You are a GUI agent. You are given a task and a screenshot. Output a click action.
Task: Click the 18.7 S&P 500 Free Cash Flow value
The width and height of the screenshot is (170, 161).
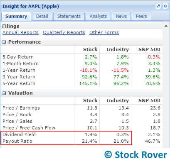click(155, 128)
